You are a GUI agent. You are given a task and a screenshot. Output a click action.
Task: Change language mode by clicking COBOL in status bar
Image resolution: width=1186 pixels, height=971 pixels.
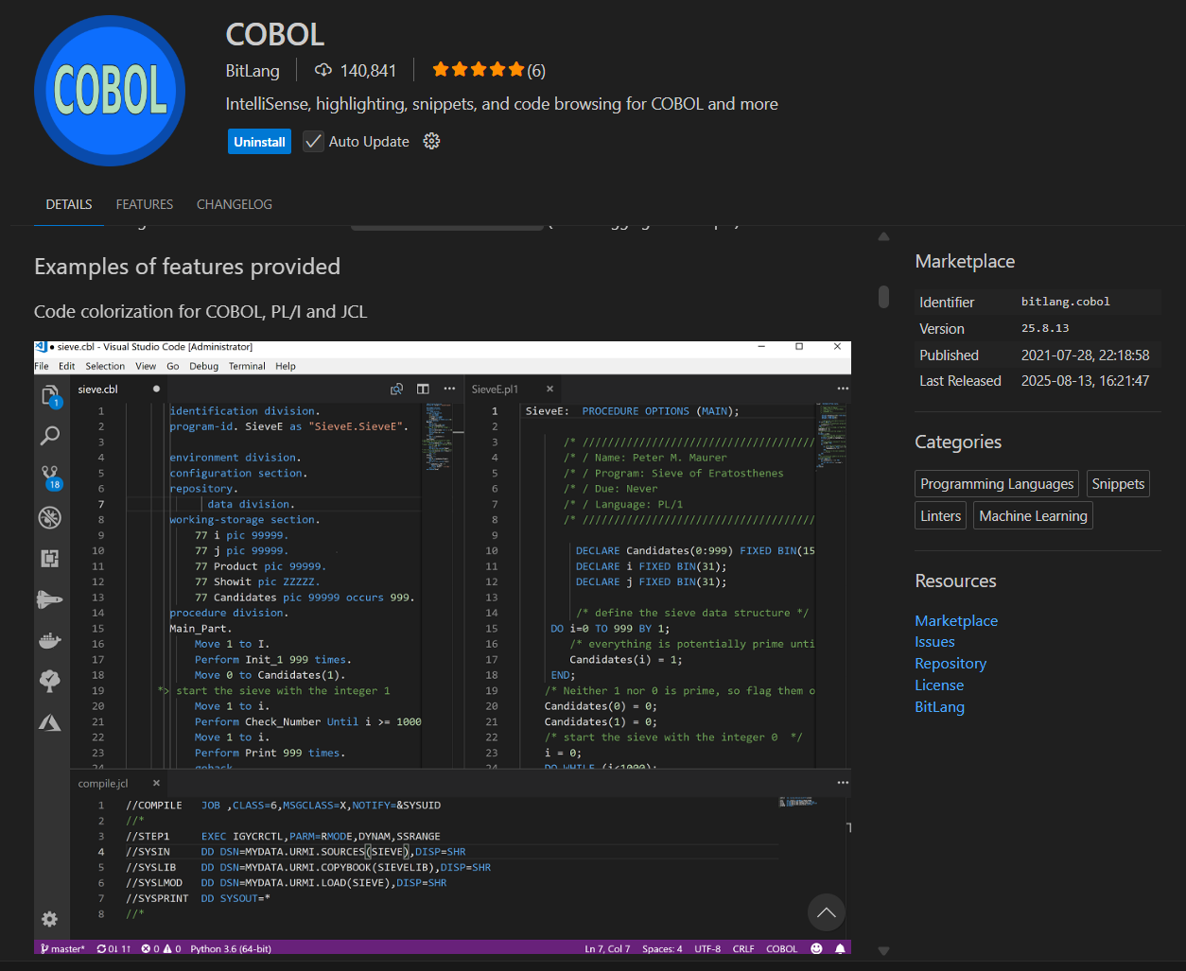781,947
